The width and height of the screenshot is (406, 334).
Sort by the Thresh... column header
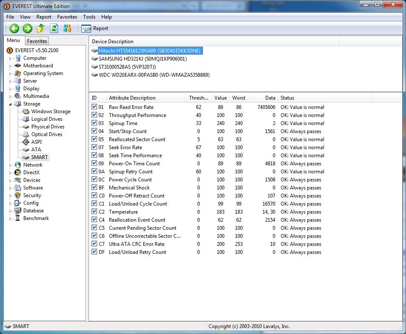[x=199, y=98]
